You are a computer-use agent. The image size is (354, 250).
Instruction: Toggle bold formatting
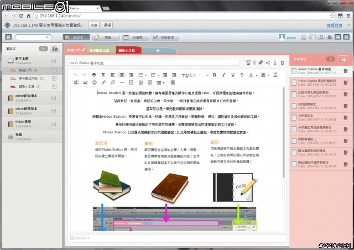click(215, 75)
